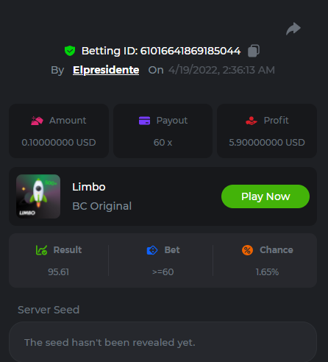Click the 1.65% chance value
This screenshot has height=362, width=328.
tap(267, 272)
